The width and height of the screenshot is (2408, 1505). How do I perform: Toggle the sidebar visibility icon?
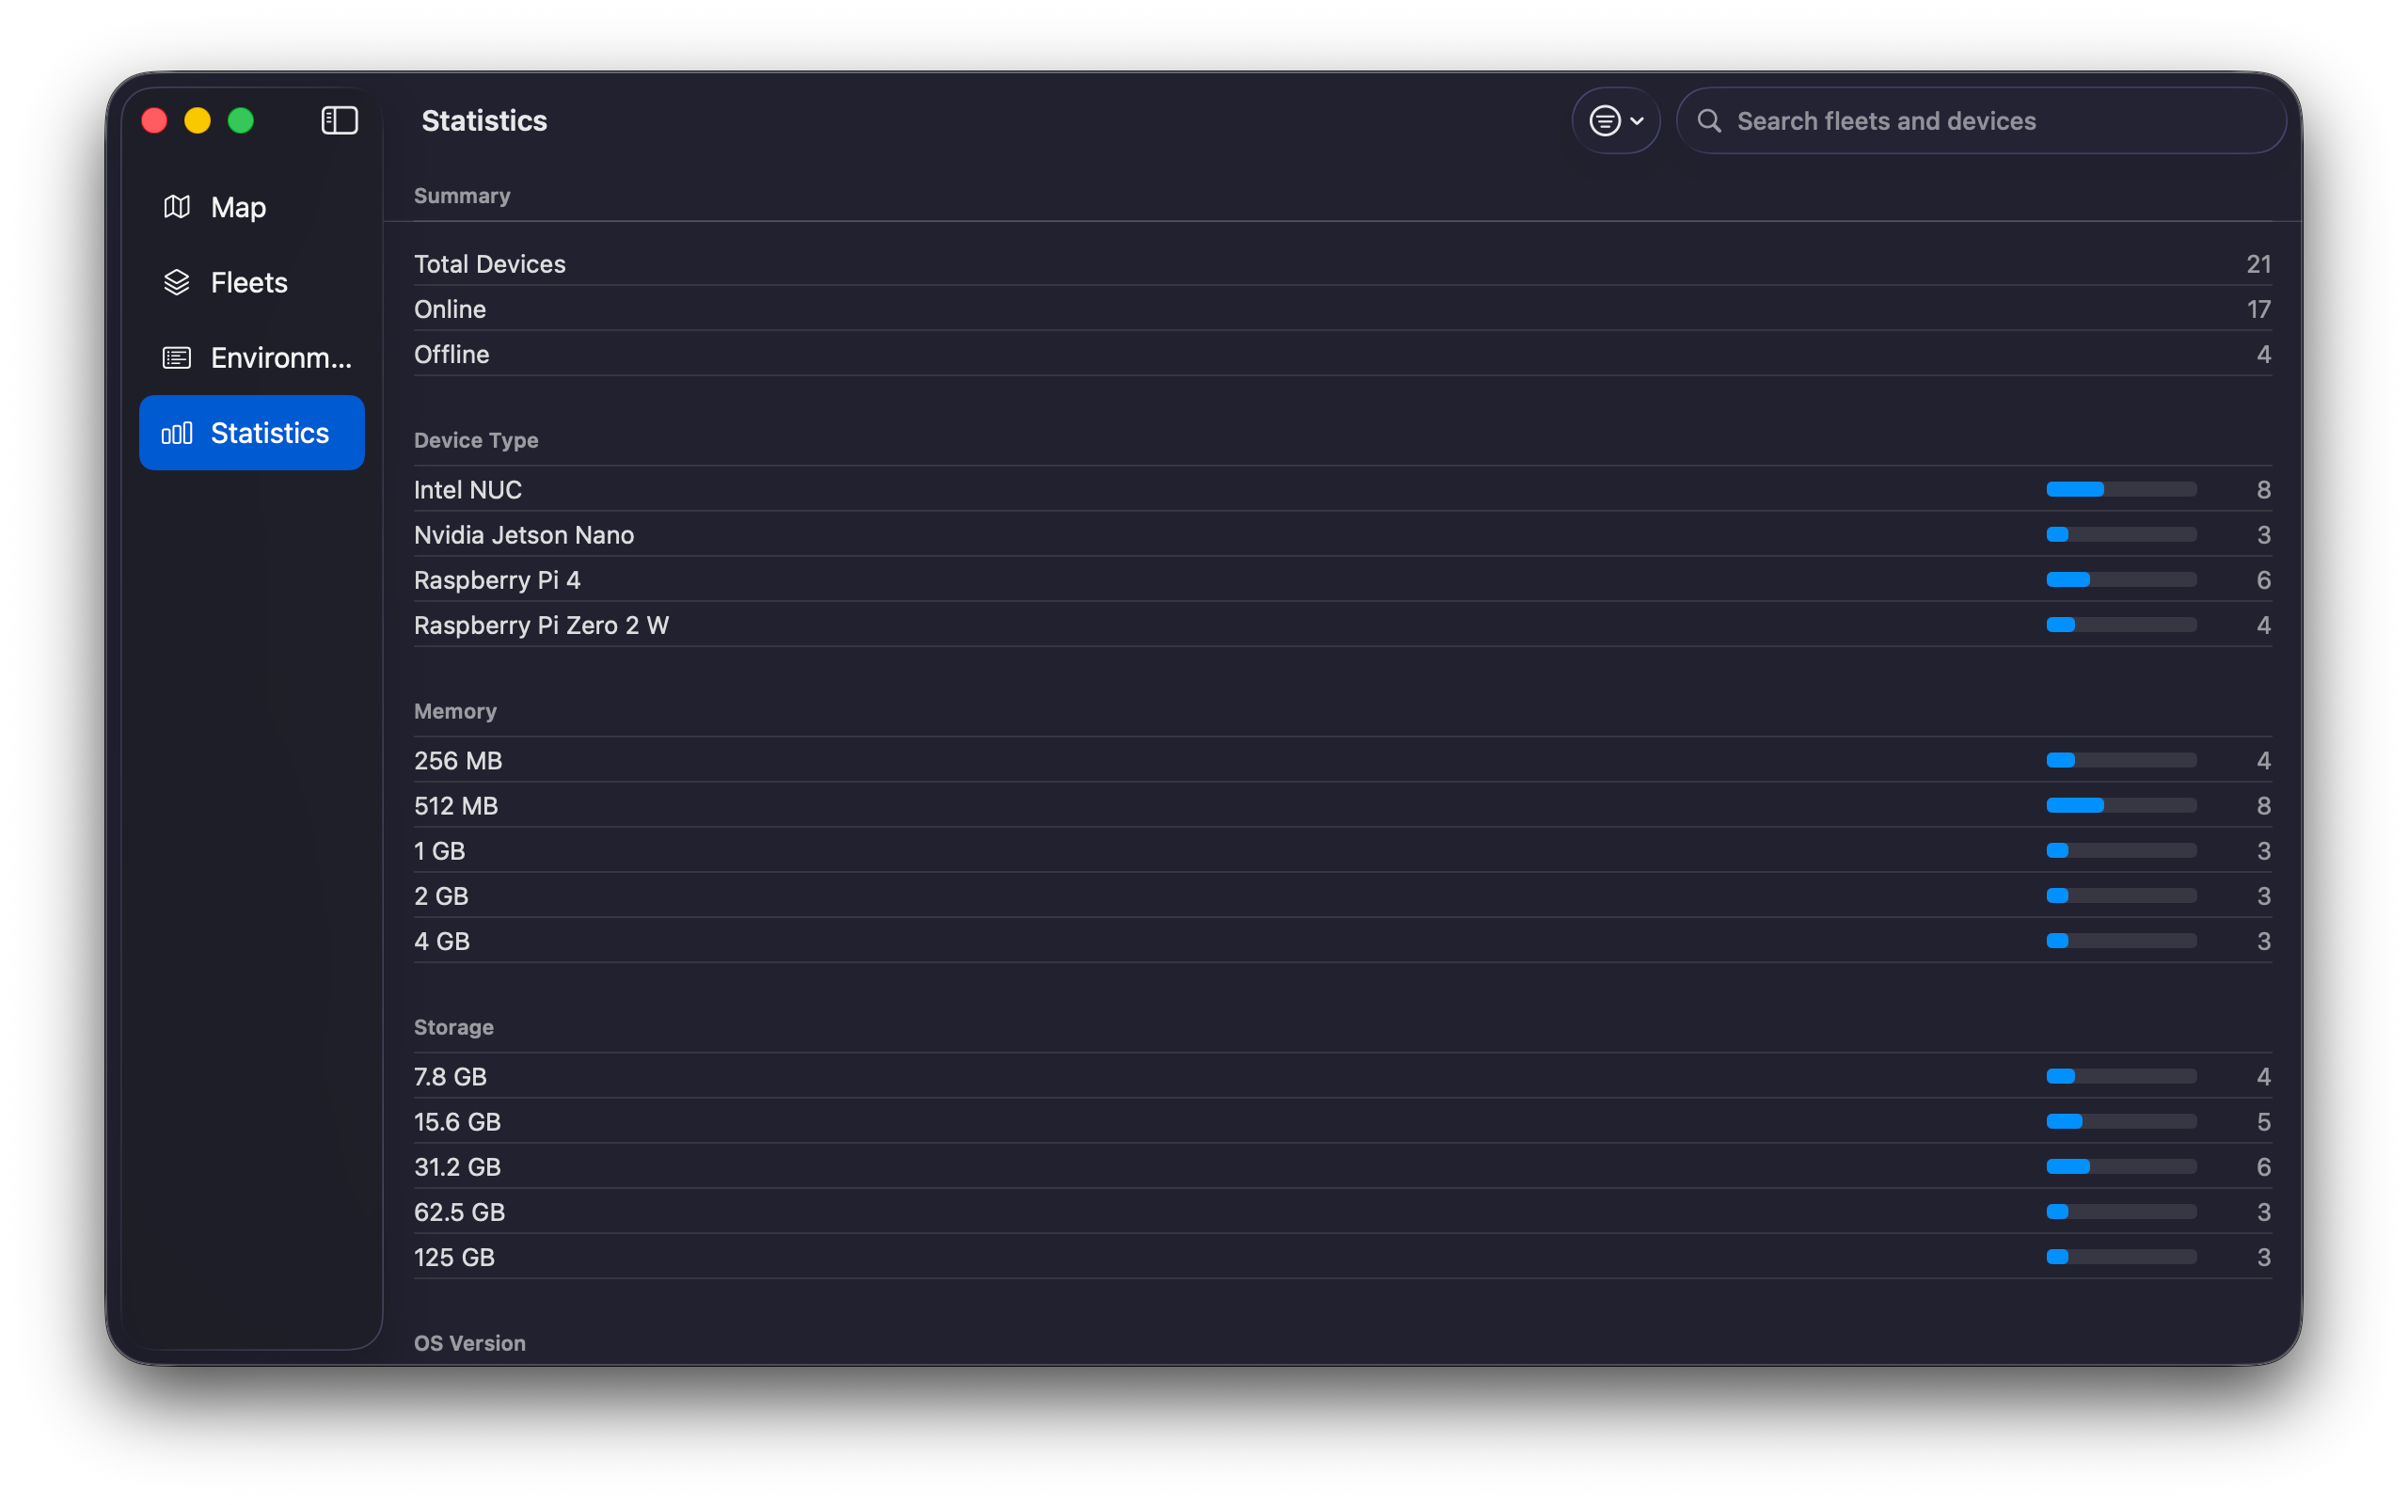pos(340,120)
